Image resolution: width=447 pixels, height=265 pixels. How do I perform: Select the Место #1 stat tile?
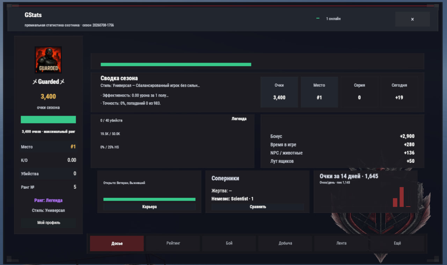pos(319,92)
